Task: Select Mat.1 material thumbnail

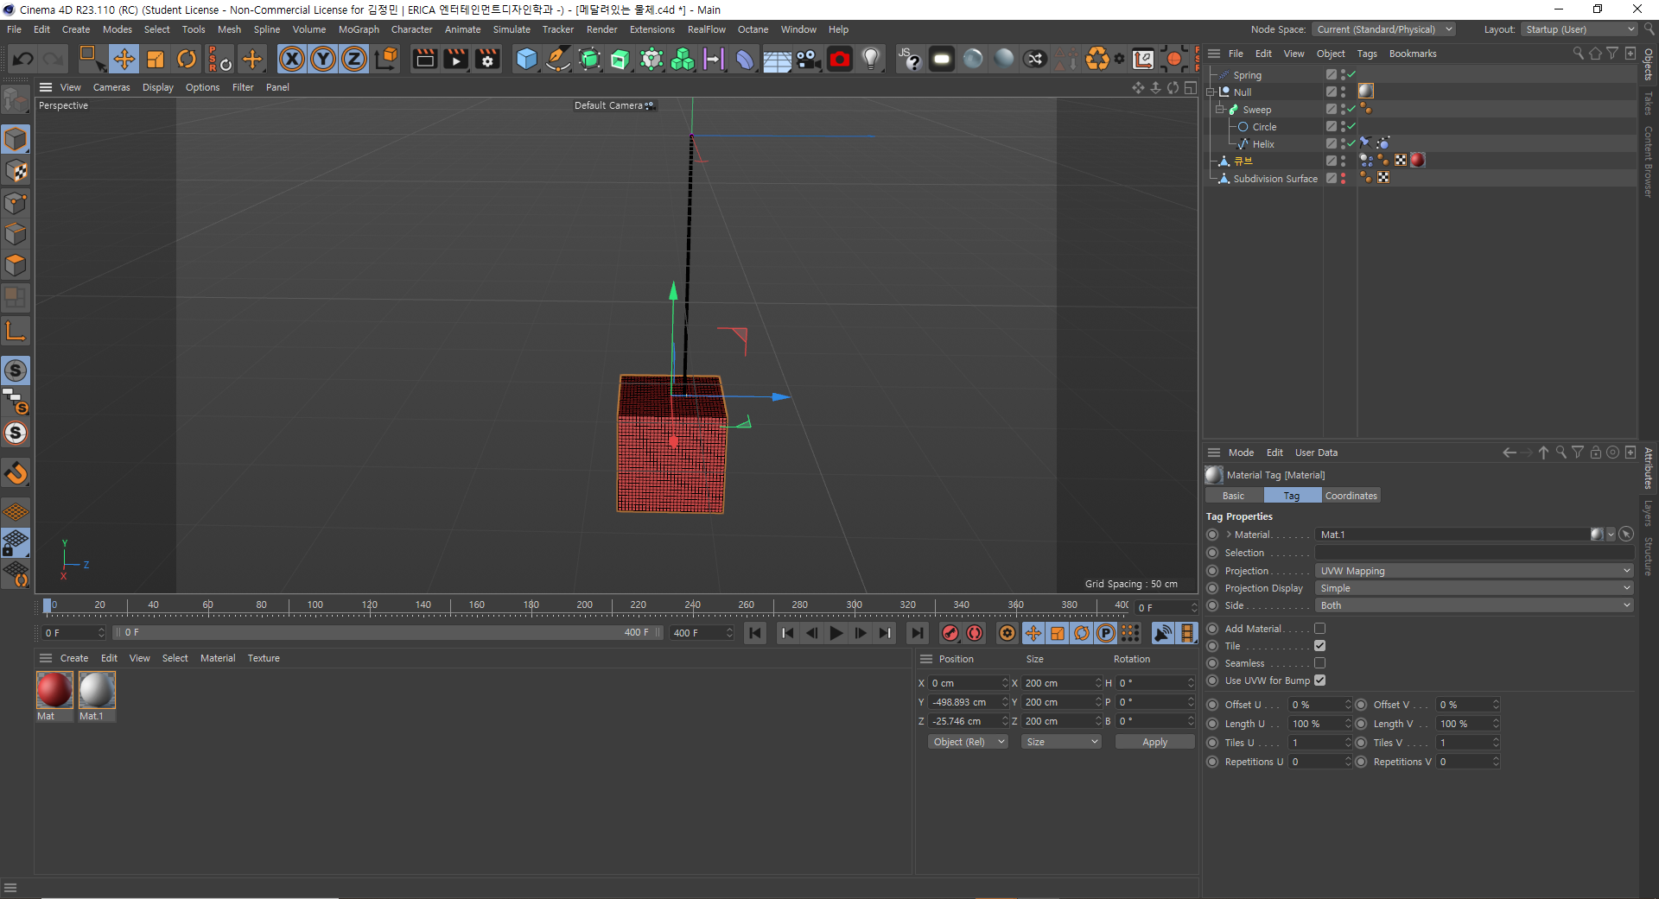Action: coord(97,690)
